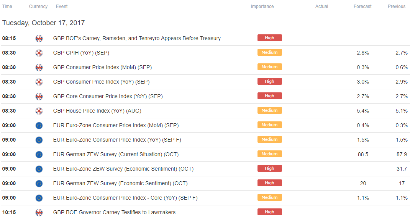The width and height of the screenshot is (410, 221).
Task: Sort by the Importance column header
Action: pyautogui.click(x=262, y=6)
